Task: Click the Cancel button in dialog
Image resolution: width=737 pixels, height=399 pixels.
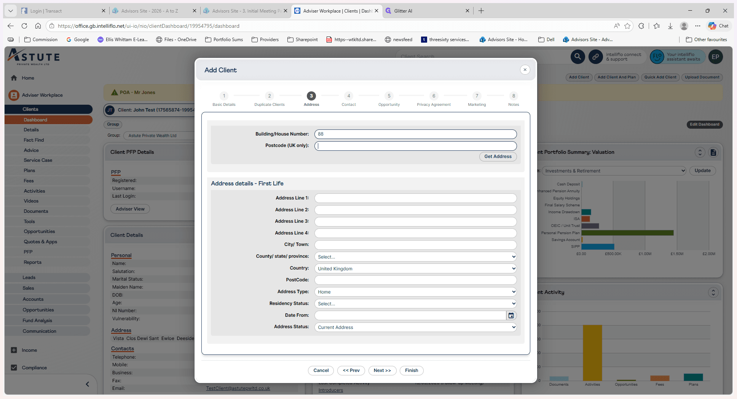Action: tap(321, 370)
